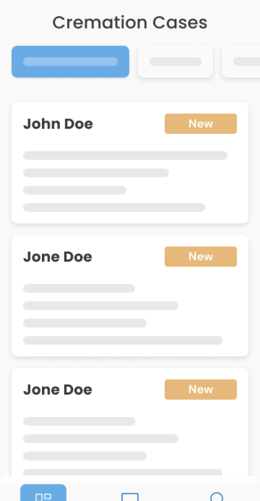The image size is (260, 501).
Task: Open the John Doe case name
Action: (x=58, y=124)
